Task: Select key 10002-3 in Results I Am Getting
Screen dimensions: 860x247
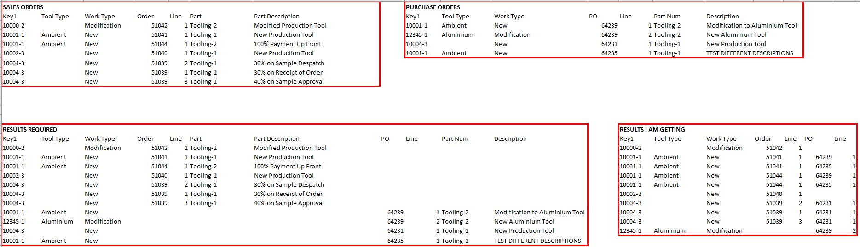Action: pos(631,194)
